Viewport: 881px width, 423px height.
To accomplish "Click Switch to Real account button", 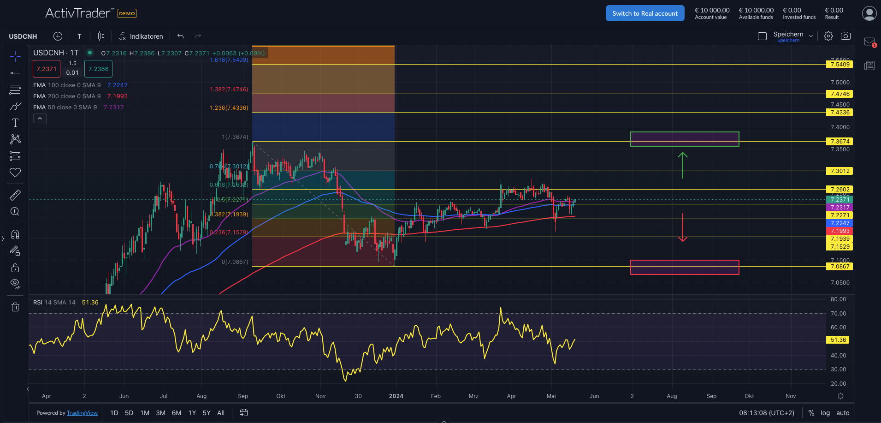I will (x=644, y=13).
